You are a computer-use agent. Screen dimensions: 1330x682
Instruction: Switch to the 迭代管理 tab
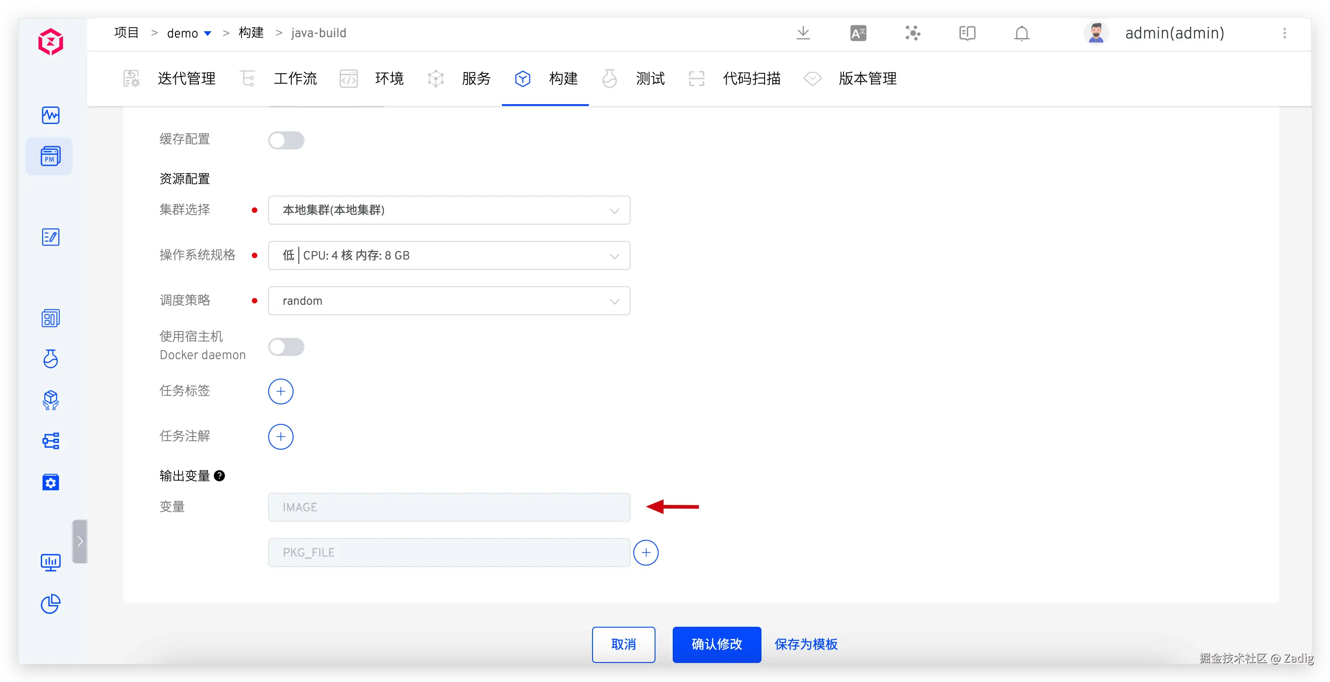170,78
